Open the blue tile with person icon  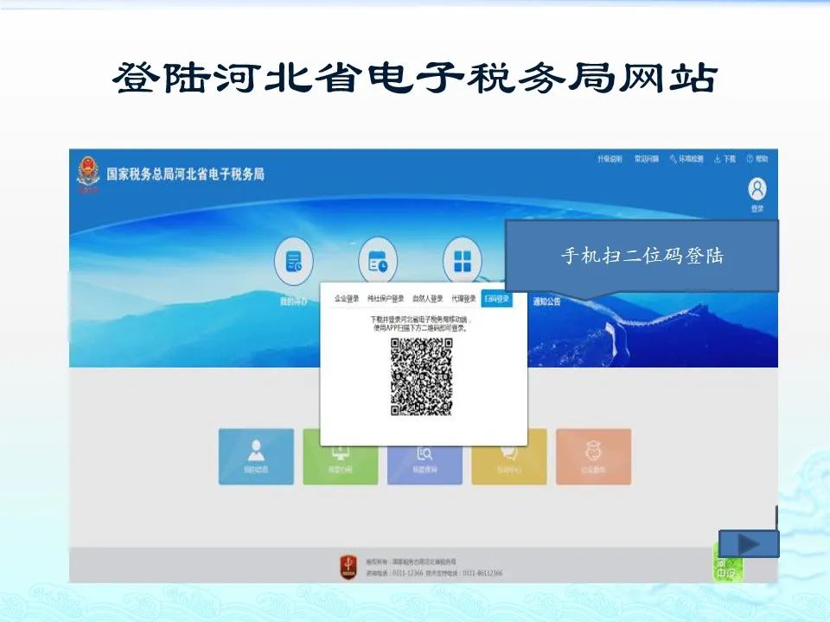(x=256, y=456)
